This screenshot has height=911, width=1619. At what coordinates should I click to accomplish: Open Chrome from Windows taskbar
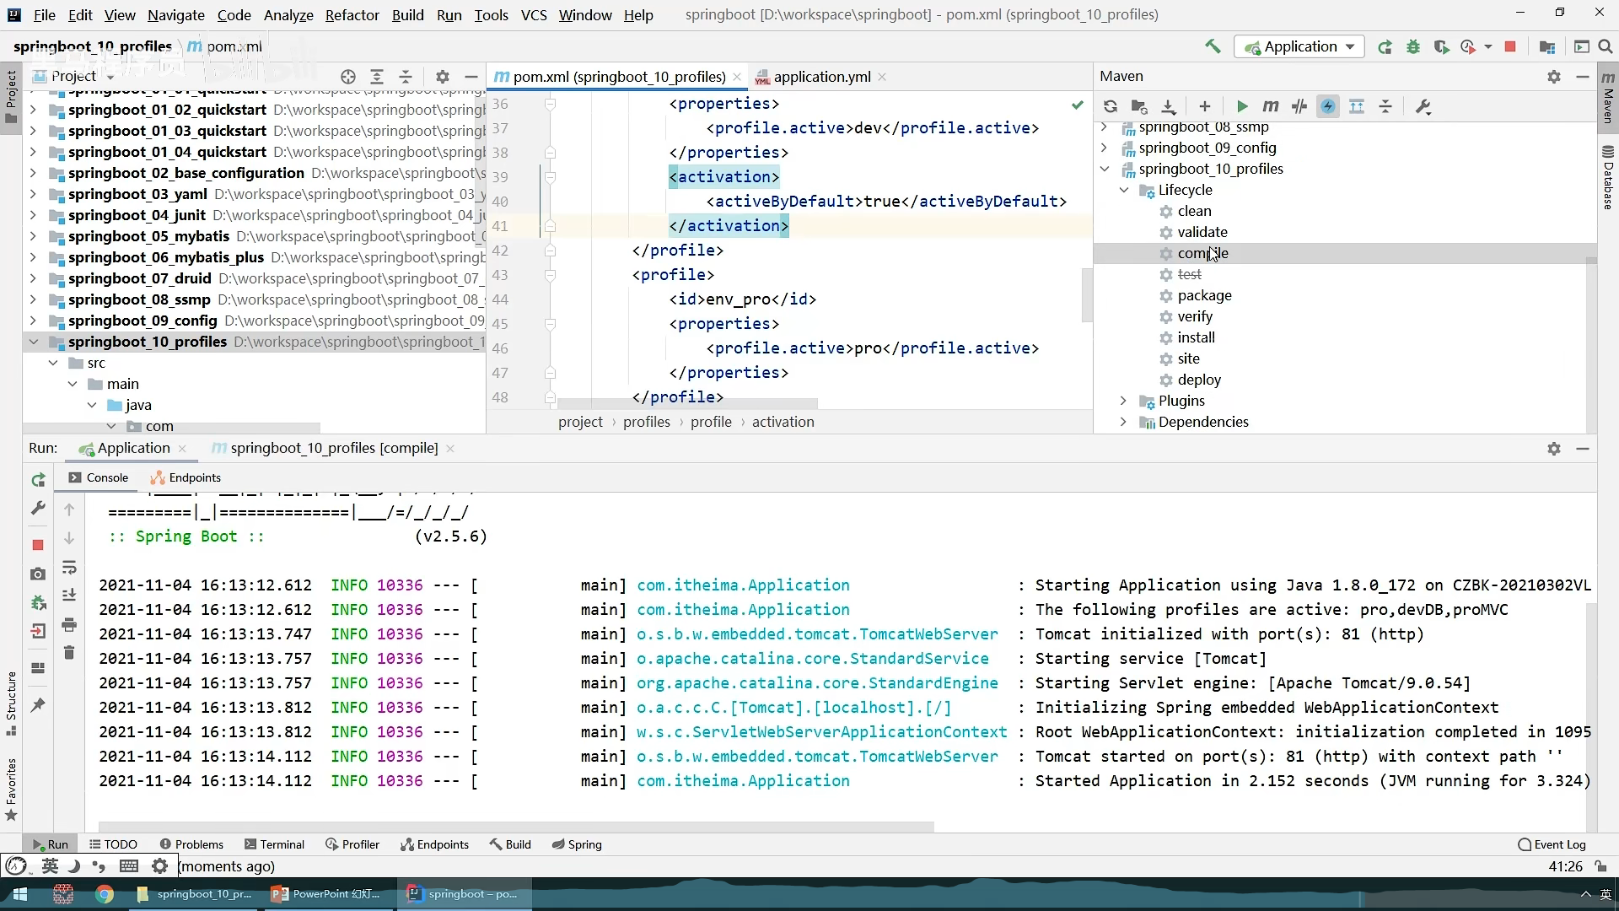[x=105, y=894]
